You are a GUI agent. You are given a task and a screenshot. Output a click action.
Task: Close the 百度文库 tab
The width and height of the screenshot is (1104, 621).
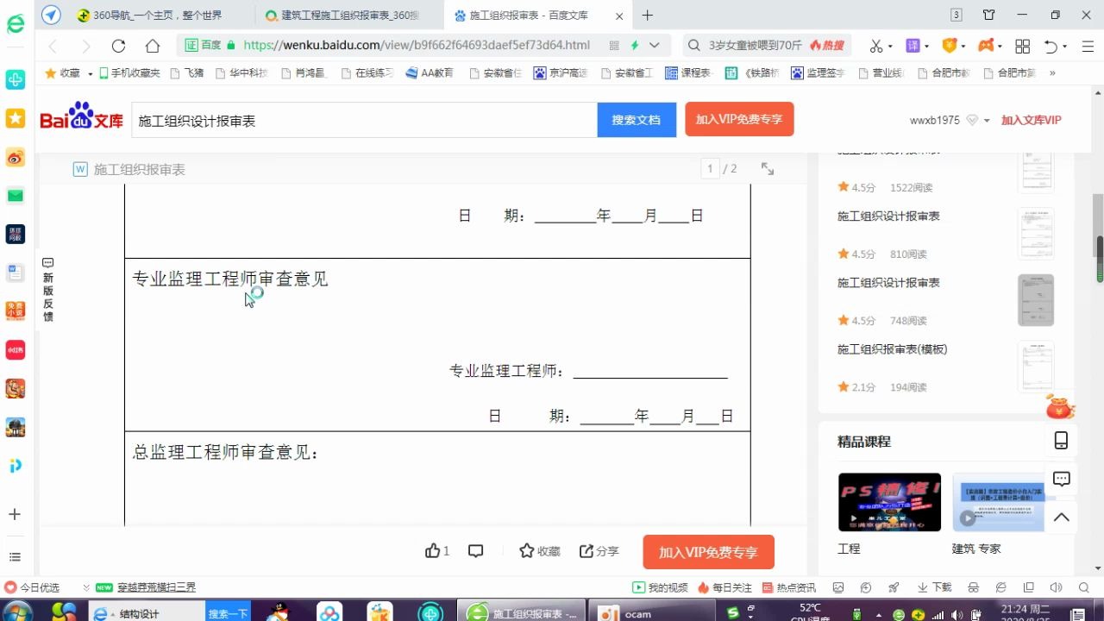619,16
